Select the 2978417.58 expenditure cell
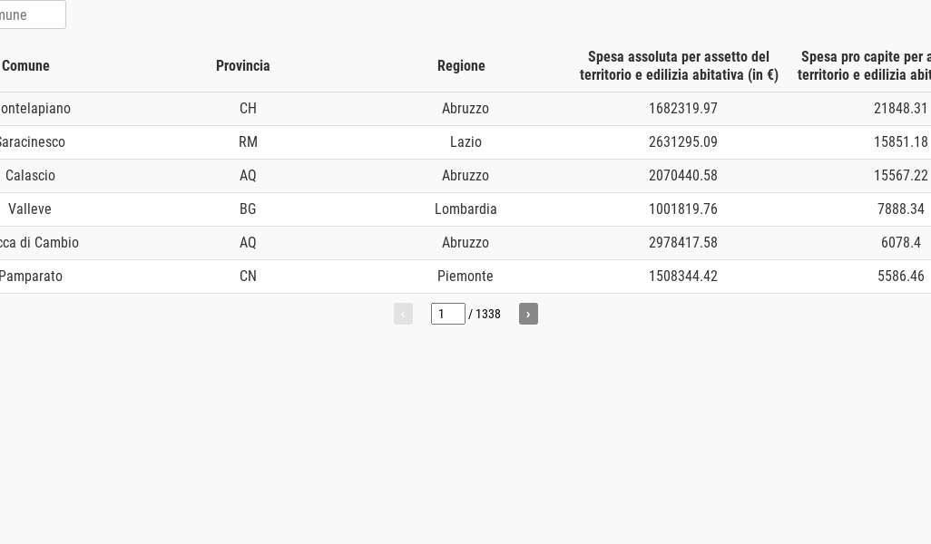Image resolution: width=931 pixels, height=544 pixels. tap(682, 243)
